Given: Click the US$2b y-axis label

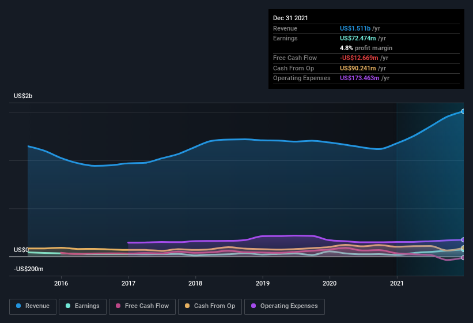Looking at the screenshot, I should pyautogui.click(x=23, y=96).
